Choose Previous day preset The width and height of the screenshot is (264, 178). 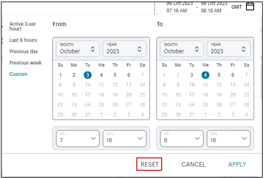click(24, 51)
